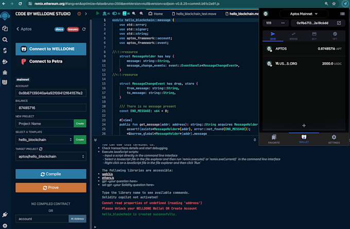This screenshot has width=350, height=229.
Task: Open the aptos/hello_blockchain target project dropdown
Action: point(51,157)
